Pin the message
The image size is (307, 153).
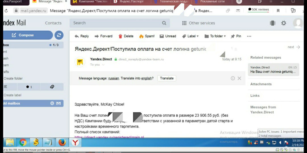click(x=236, y=36)
